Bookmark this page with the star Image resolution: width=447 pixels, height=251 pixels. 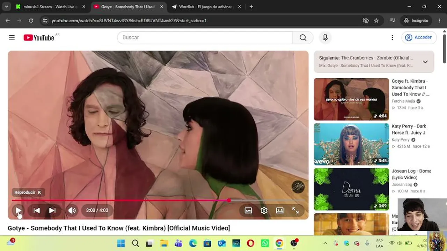[376, 21]
